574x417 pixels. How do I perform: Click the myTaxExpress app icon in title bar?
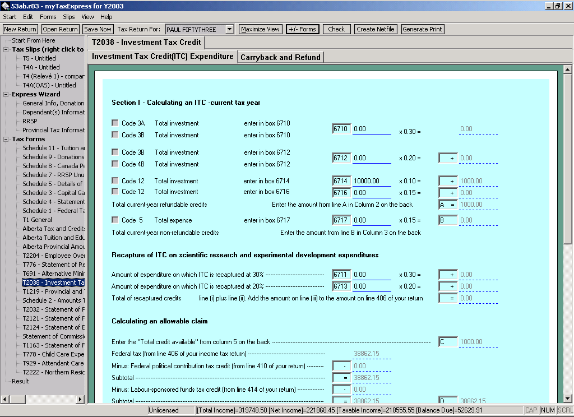[x=5, y=6]
